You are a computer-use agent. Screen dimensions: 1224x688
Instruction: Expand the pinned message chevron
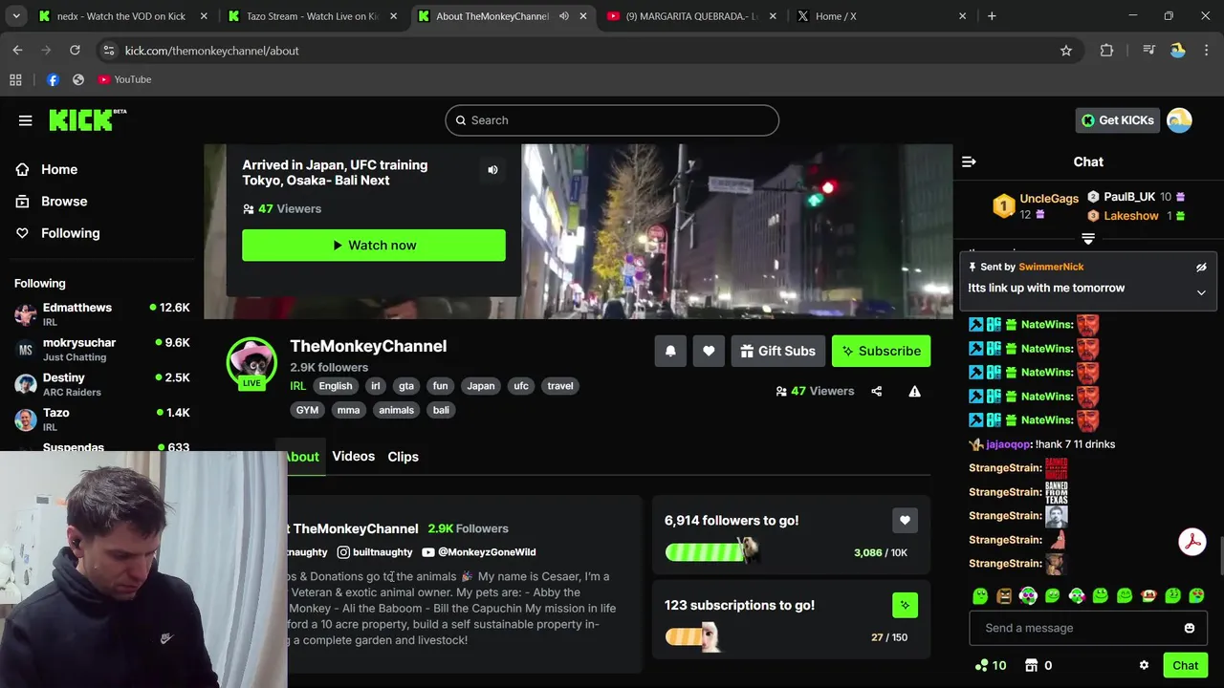(x=1201, y=292)
